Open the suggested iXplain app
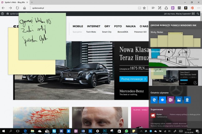 coord(159,115)
